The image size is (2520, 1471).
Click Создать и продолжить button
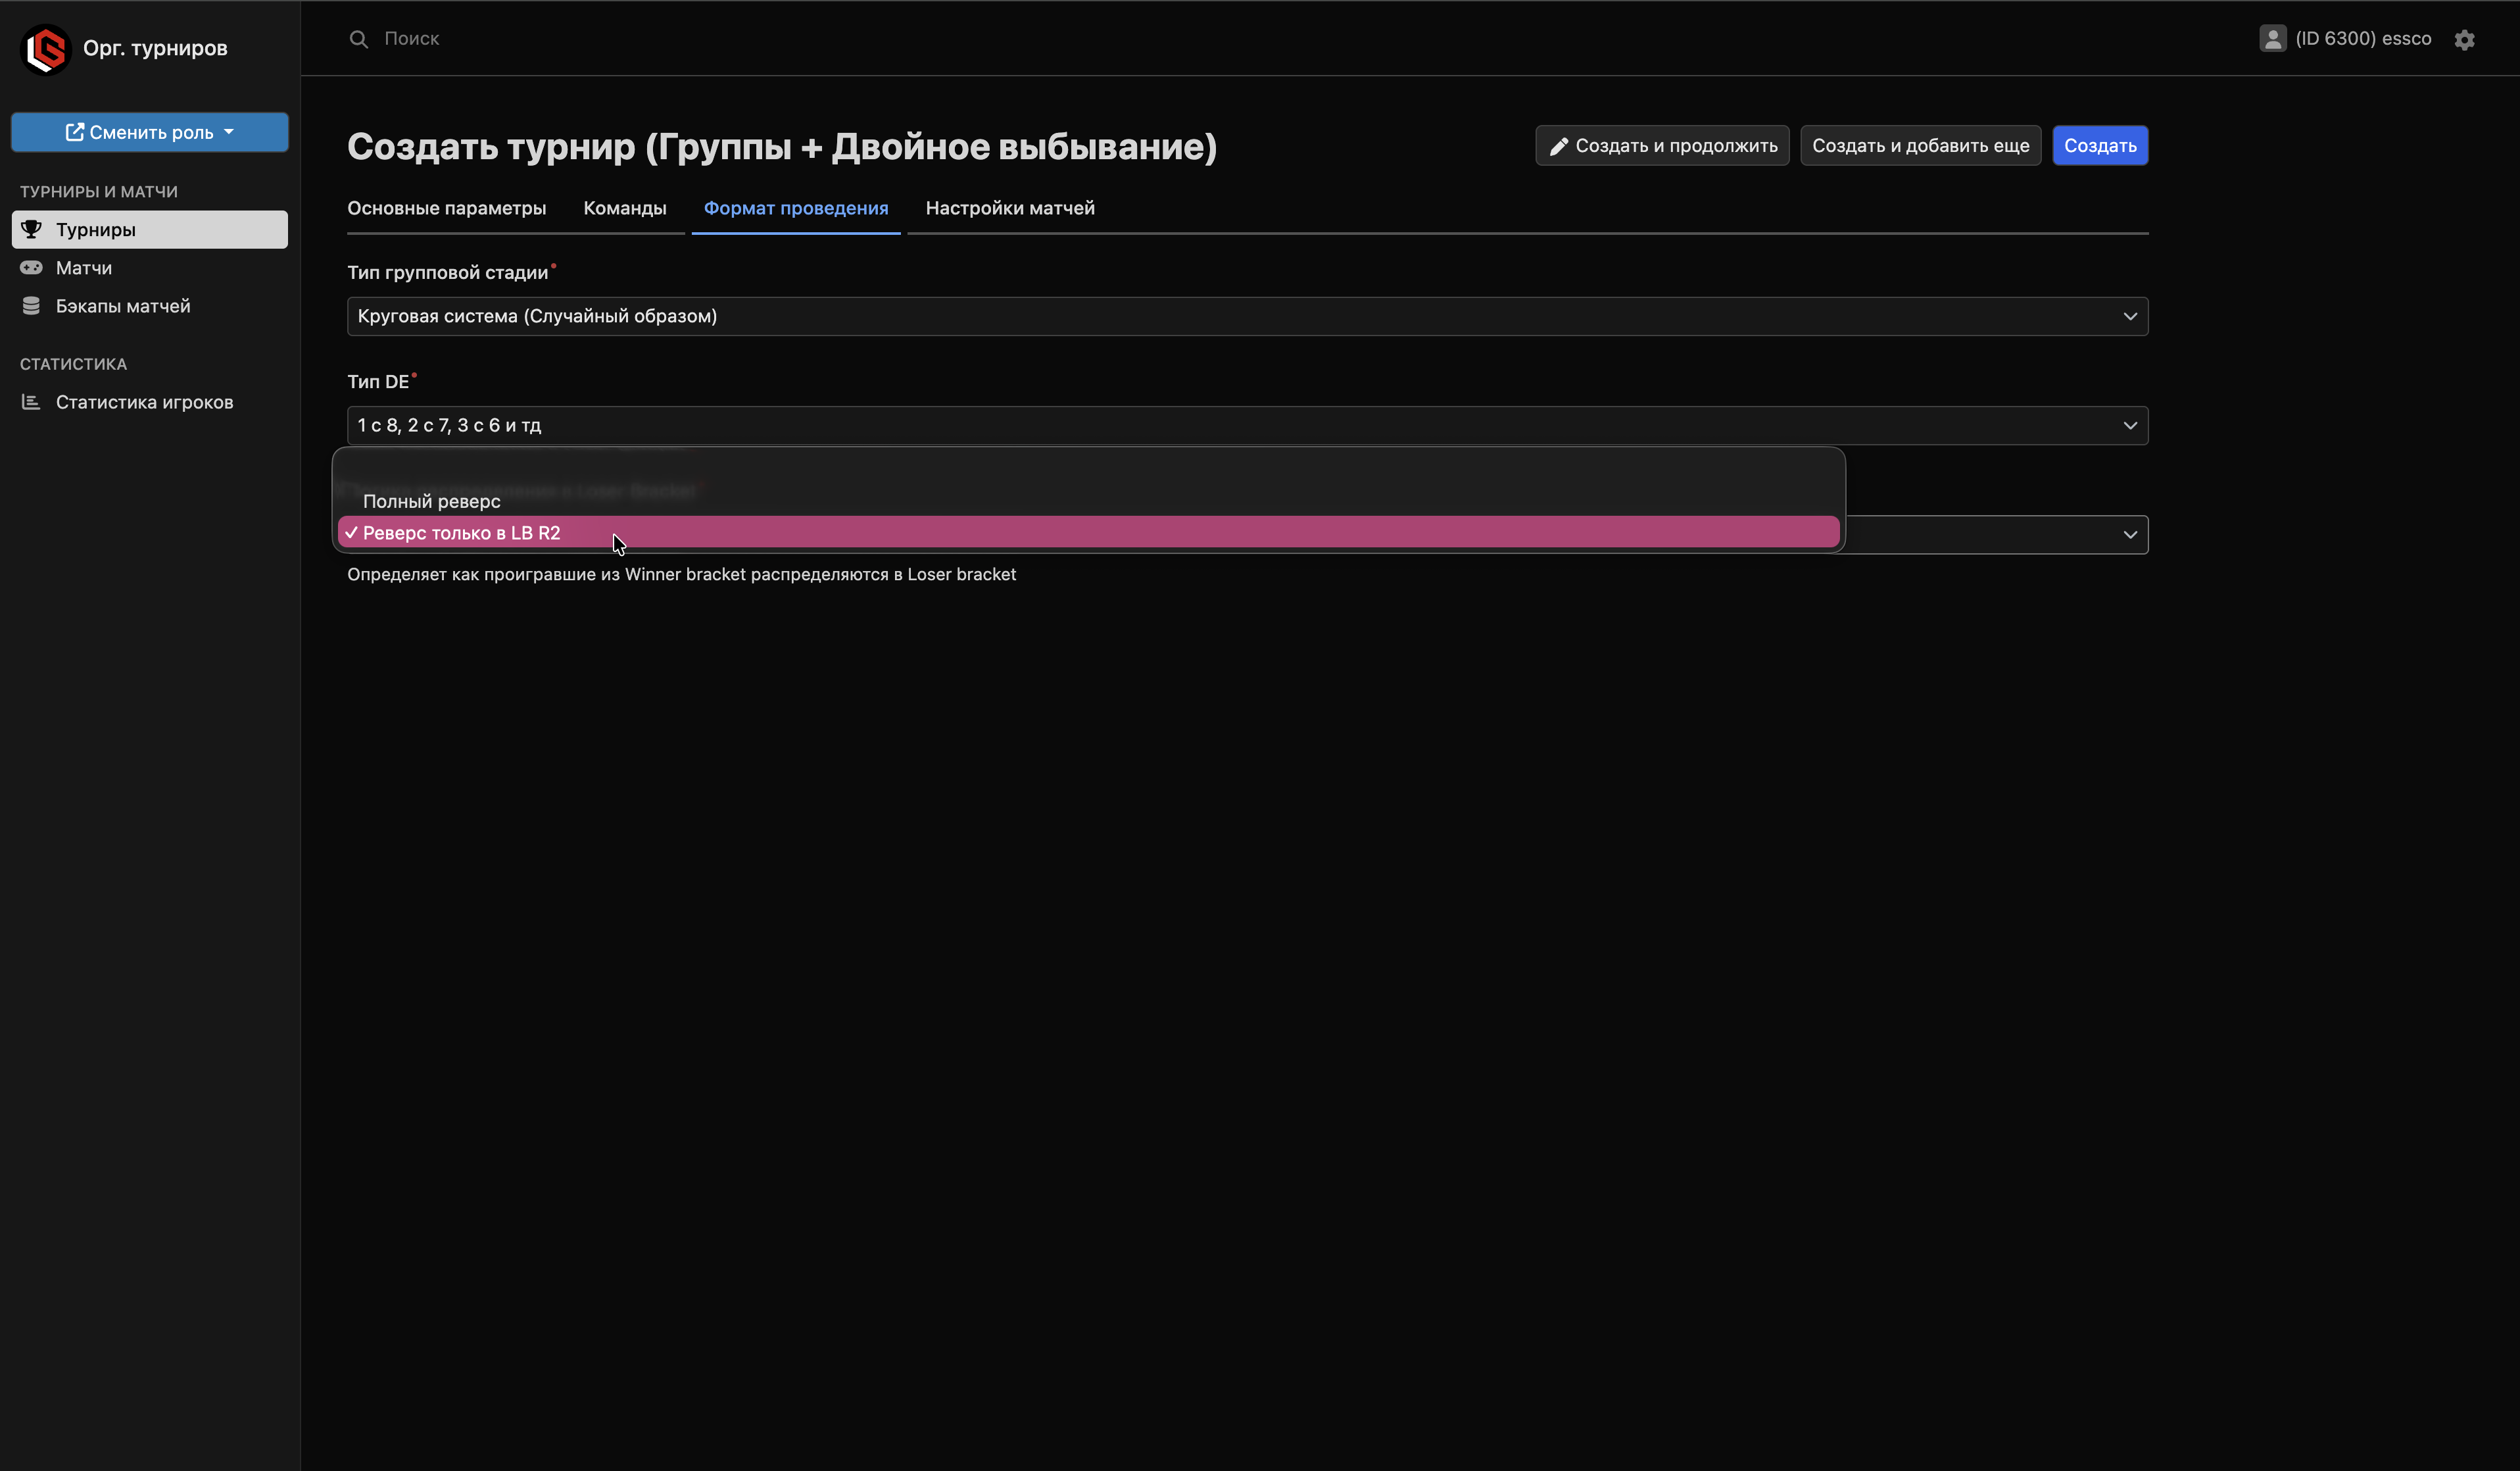pos(1662,146)
